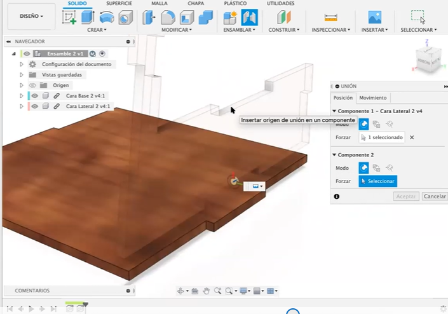Viewport: 448px width, 314px height.
Task: Set Componente 2 mode to Two Edge Intersection
Action: tap(389, 168)
